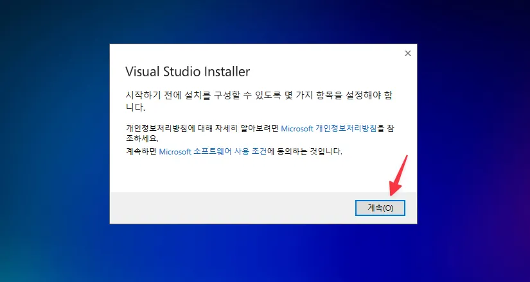Click the 계속(O) continue button

pos(380,208)
